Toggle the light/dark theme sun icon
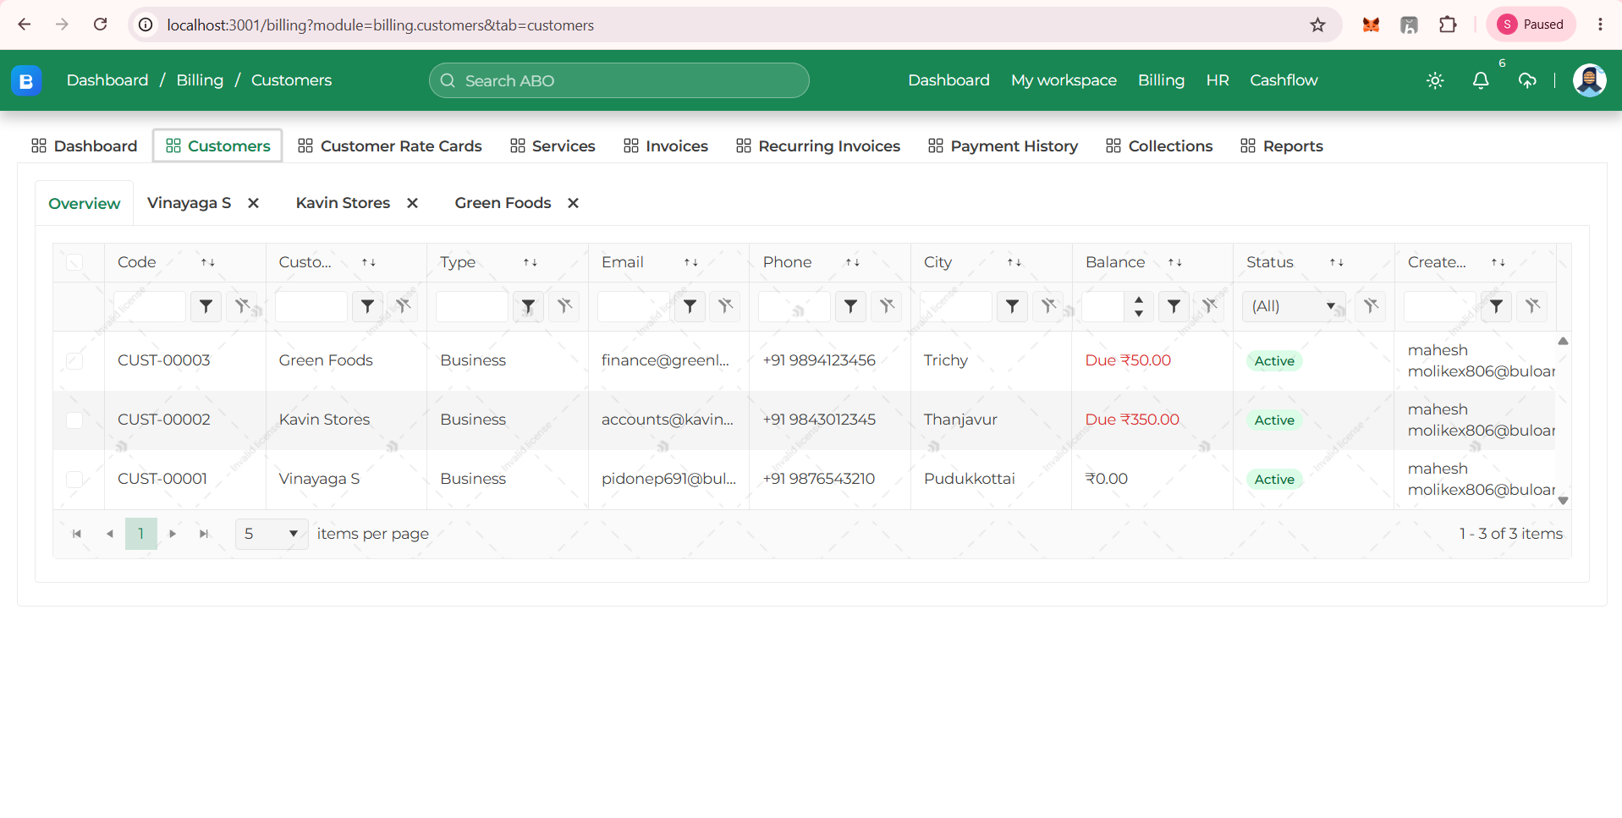 tap(1435, 80)
